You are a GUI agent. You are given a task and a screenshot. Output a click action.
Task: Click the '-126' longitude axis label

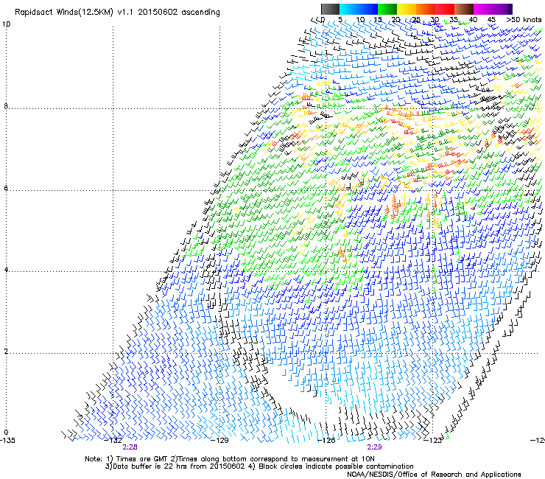tap(326, 440)
